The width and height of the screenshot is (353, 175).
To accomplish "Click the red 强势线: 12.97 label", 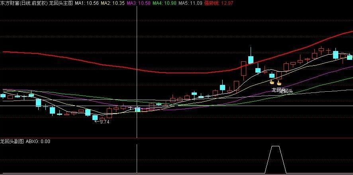I will (x=219, y=3).
